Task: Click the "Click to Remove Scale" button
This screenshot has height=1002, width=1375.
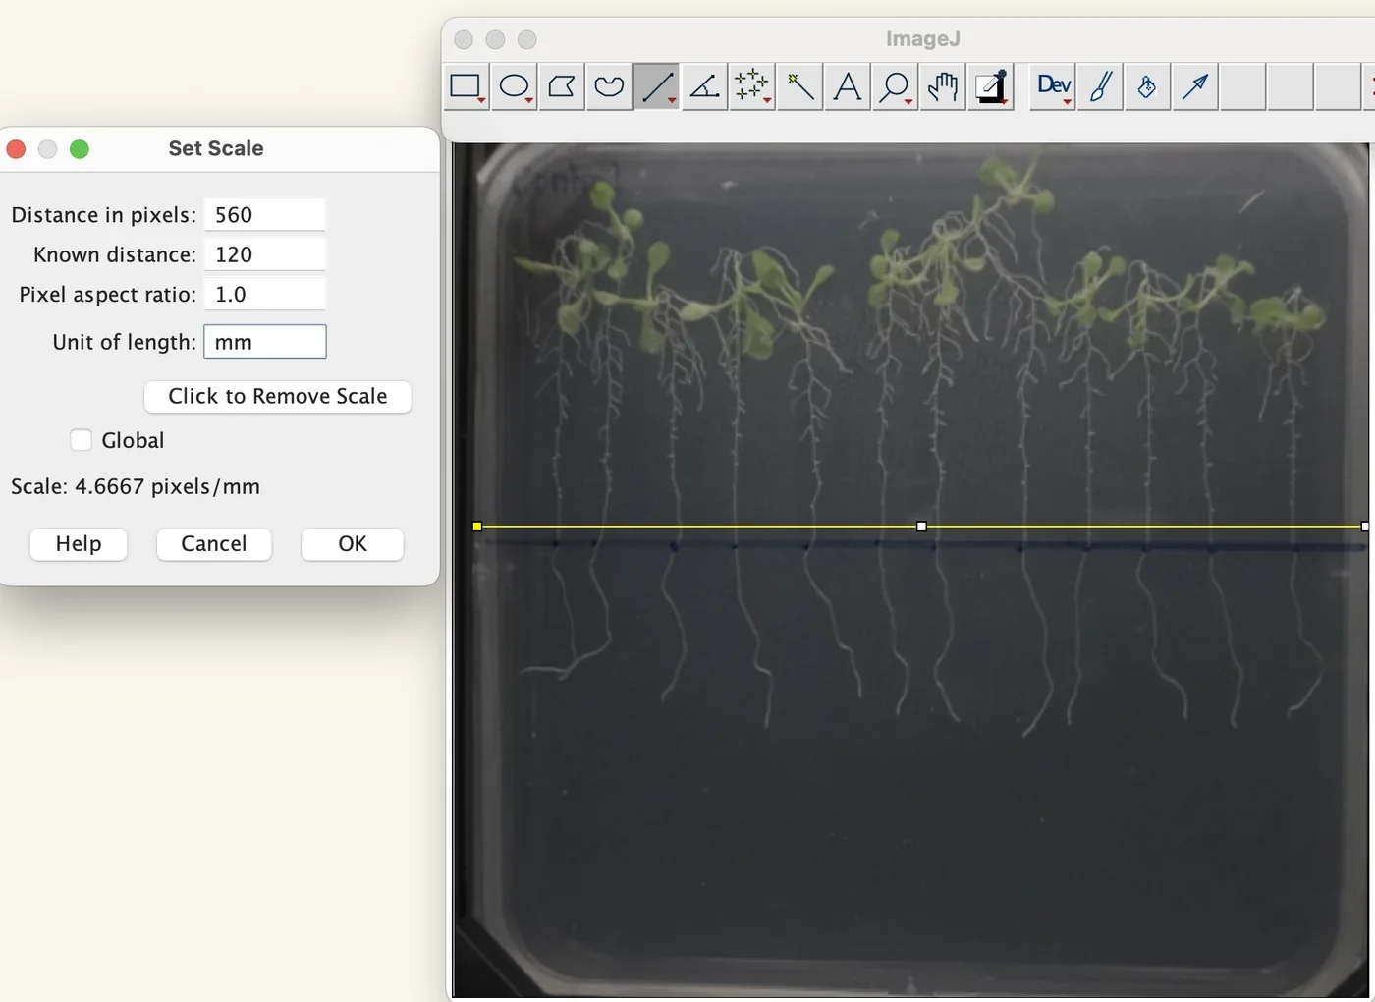Action: 278,396
